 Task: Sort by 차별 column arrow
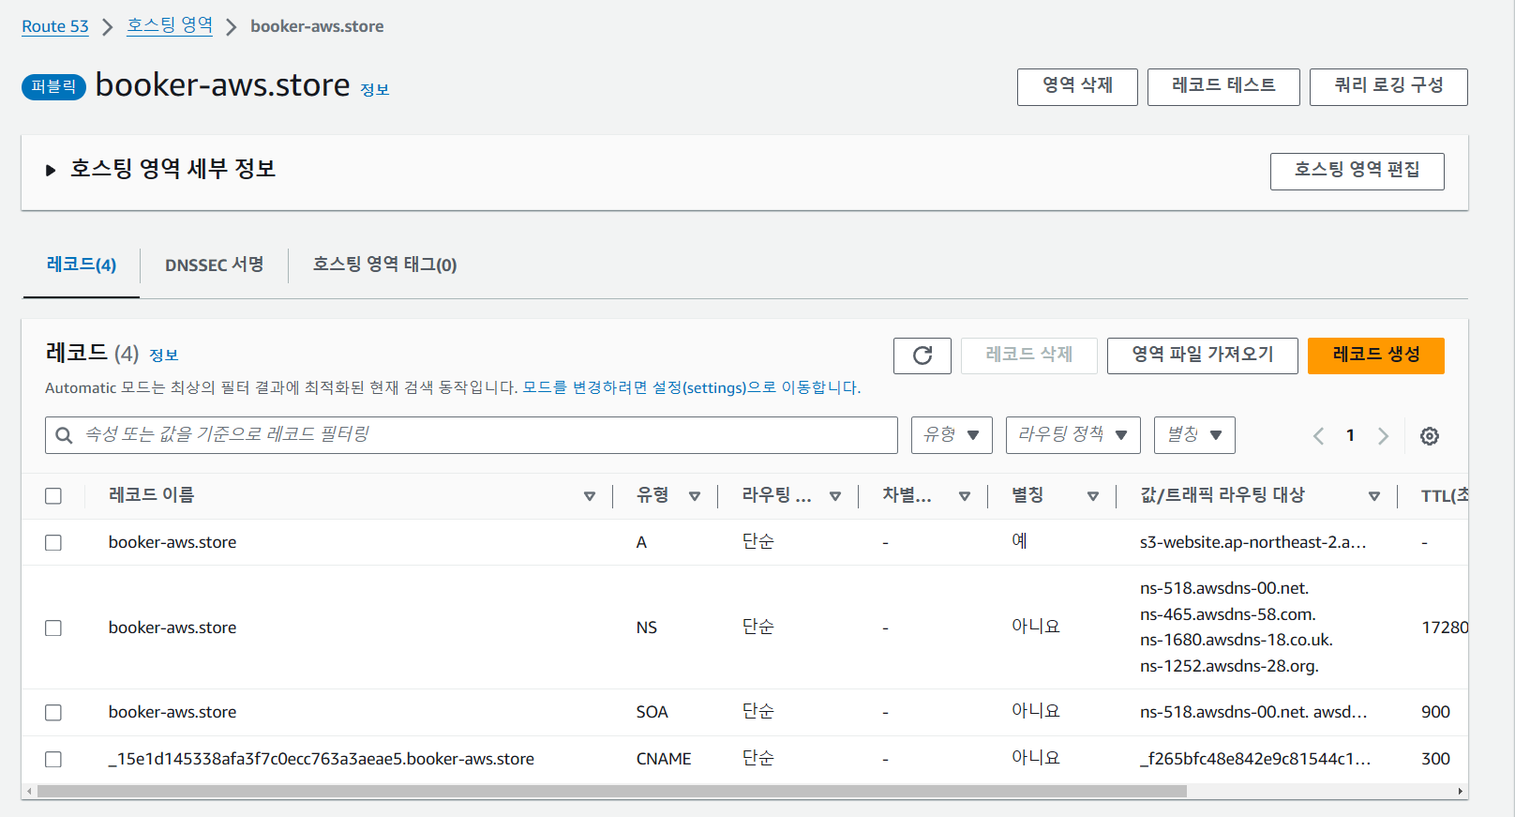965,496
